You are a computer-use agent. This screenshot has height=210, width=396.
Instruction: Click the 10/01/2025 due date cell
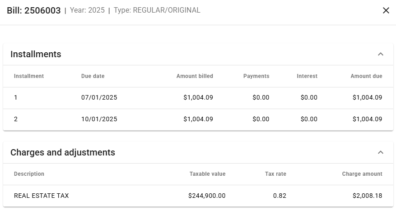[99, 119]
